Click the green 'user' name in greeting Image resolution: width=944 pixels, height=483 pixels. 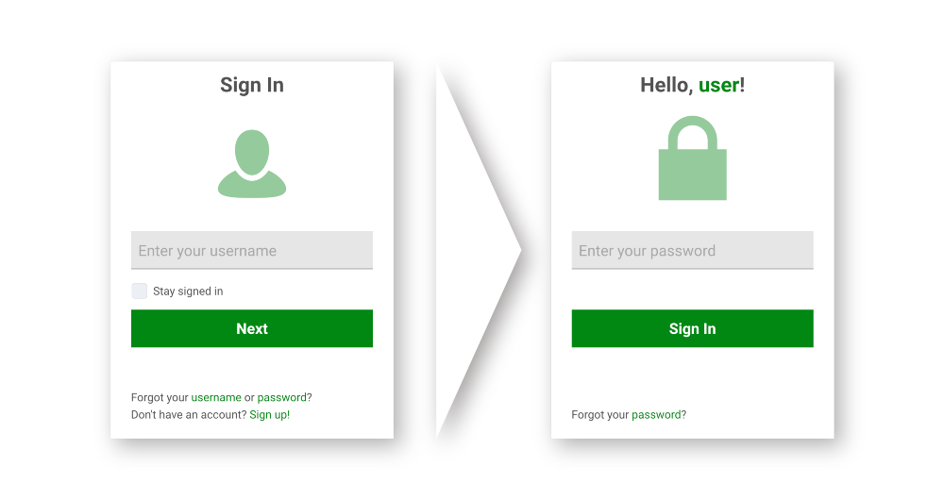tap(718, 85)
